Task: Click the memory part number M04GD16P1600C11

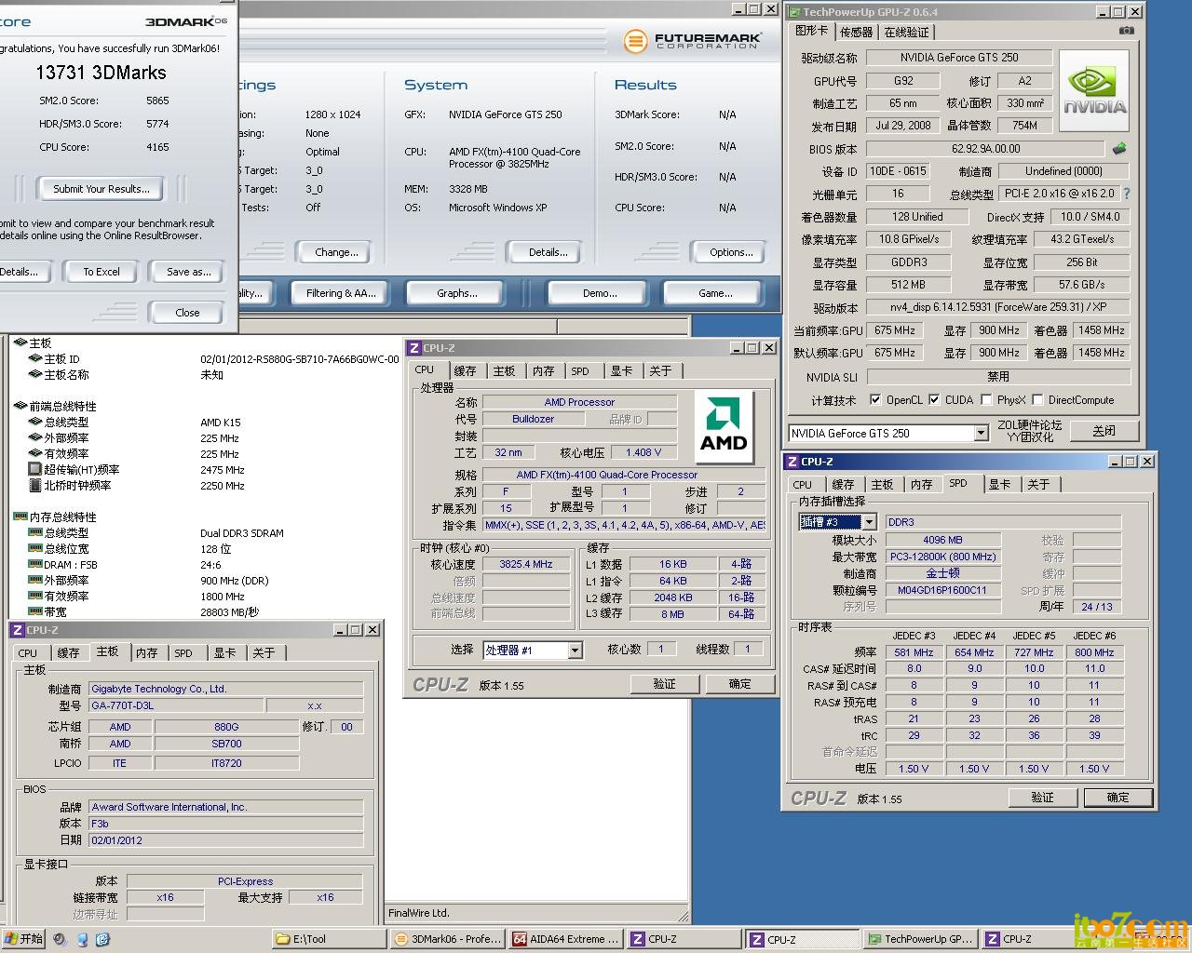Action: (x=942, y=590)
